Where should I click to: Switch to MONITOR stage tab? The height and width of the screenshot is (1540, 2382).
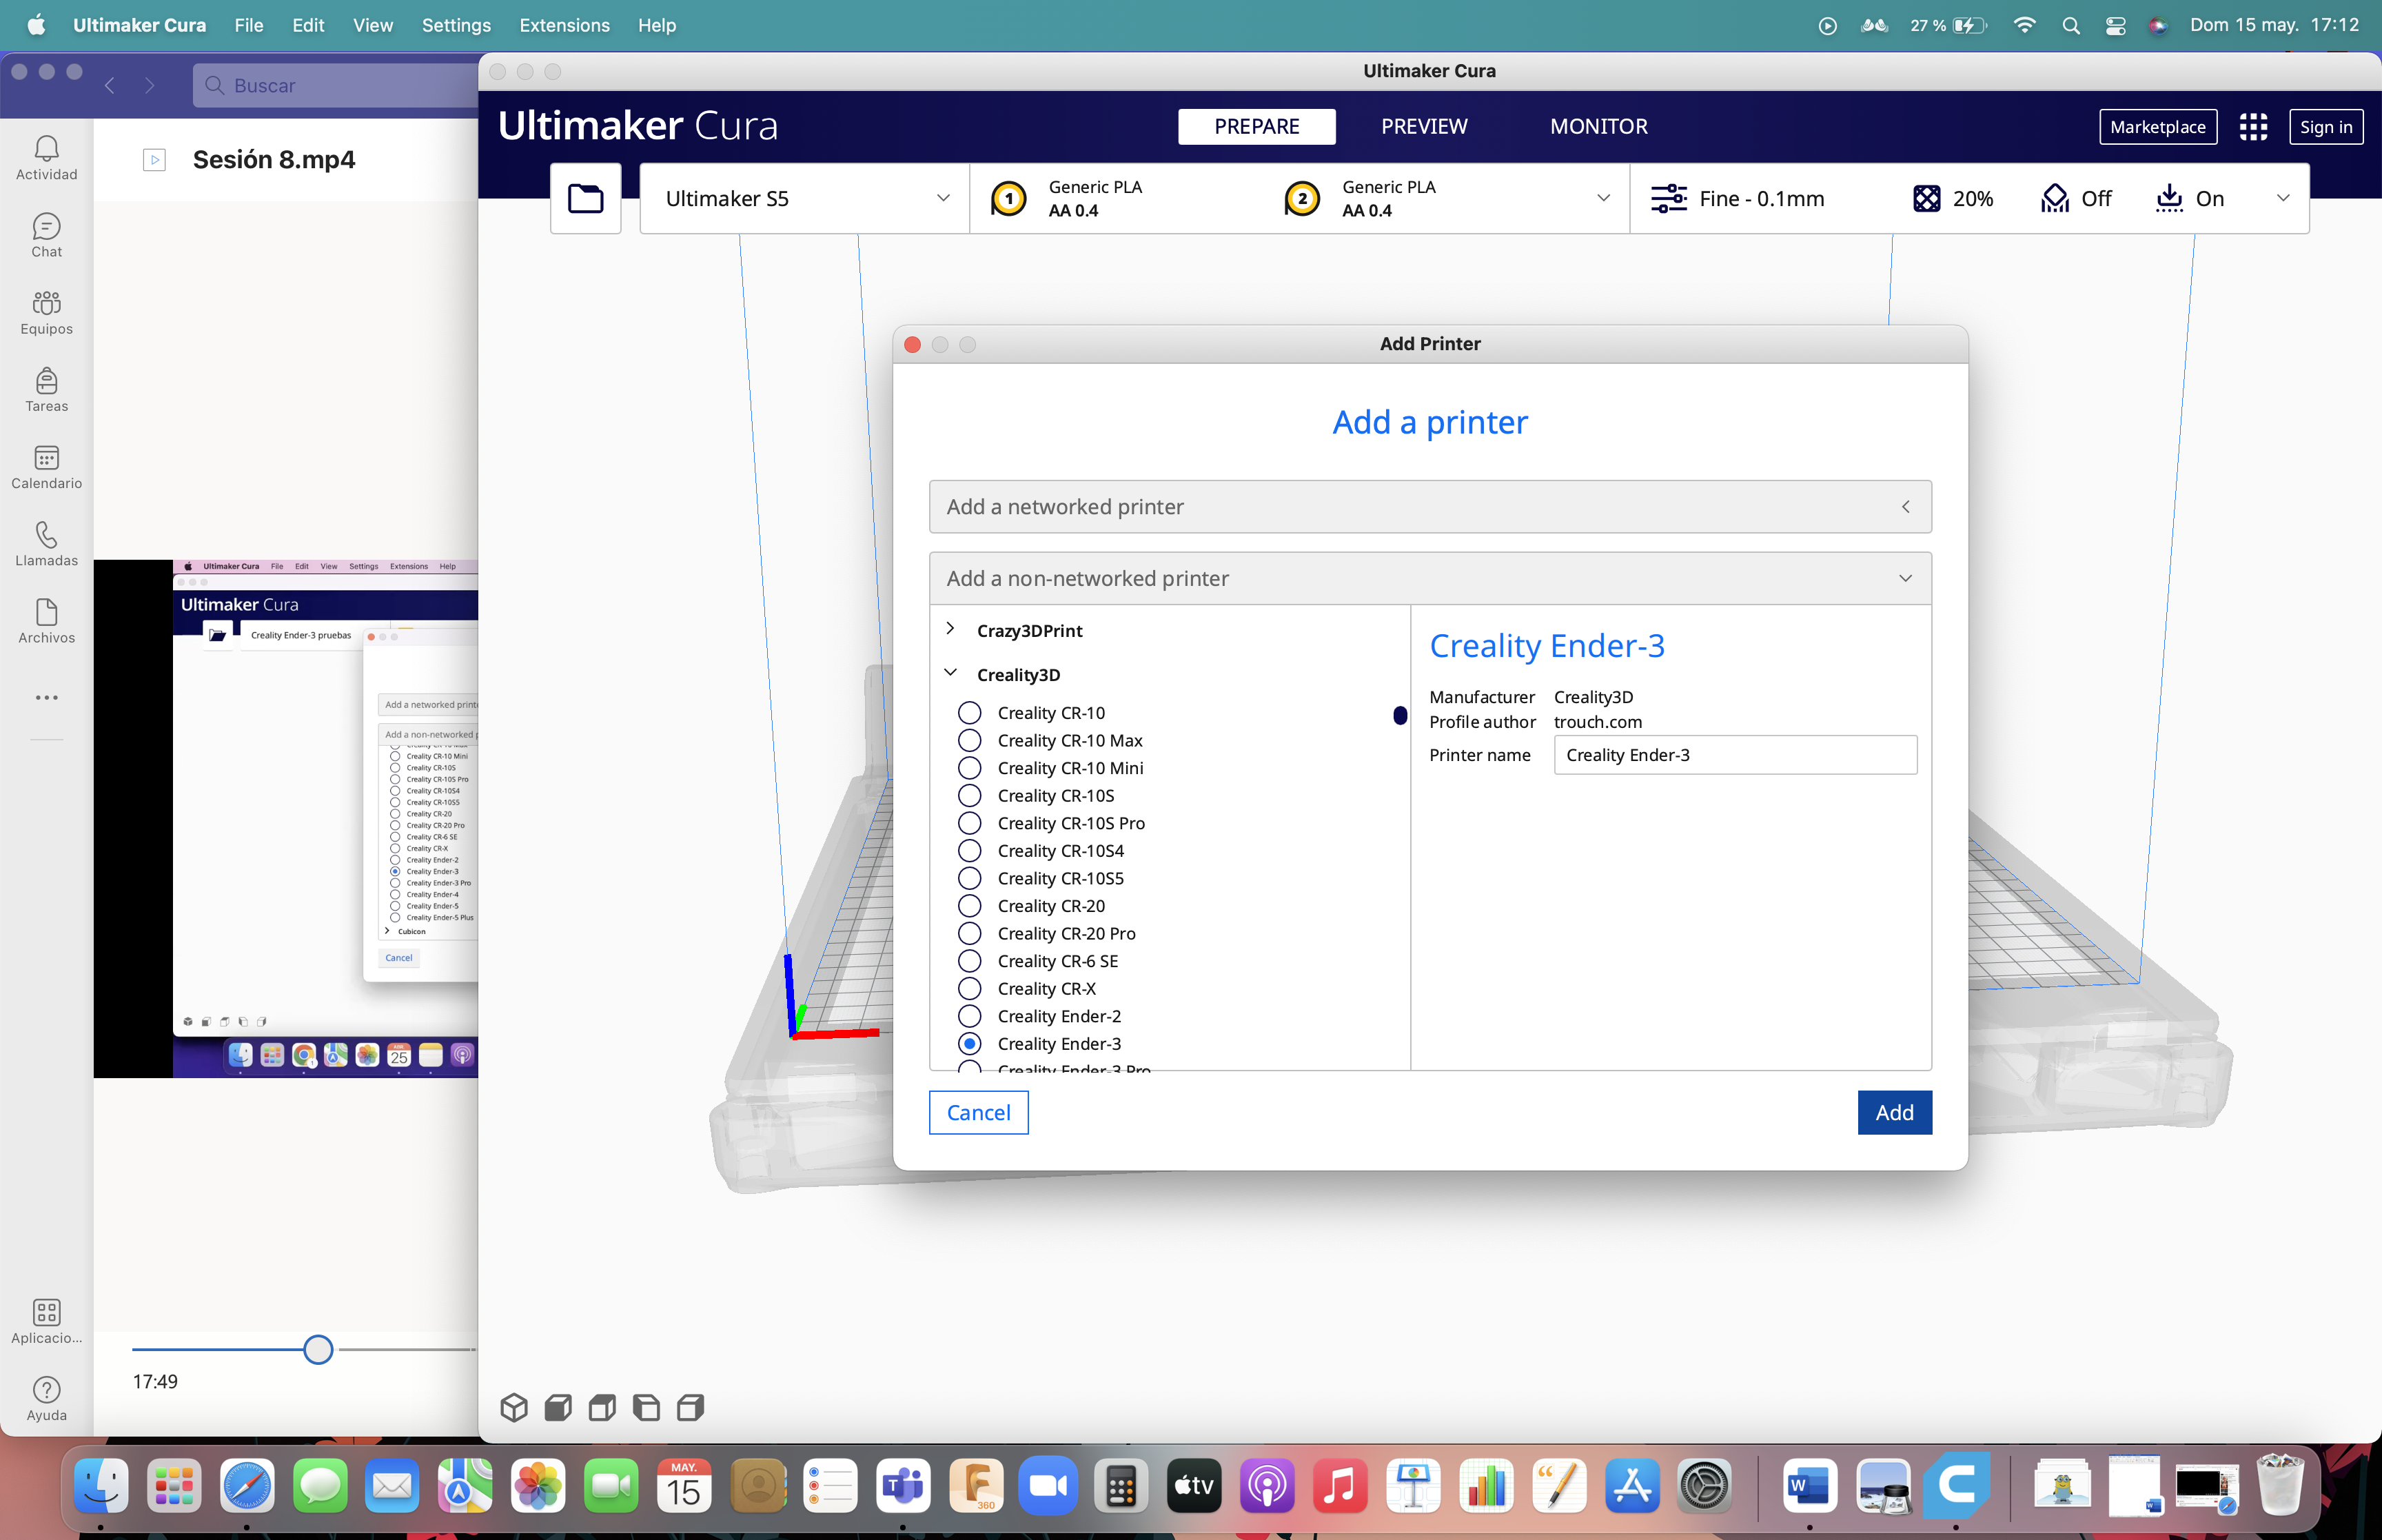[1598, 126]
